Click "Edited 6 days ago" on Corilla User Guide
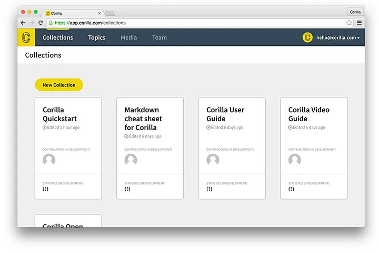This screenshot has width=379, height=253. pyautogui.click(x=227, y=128)
